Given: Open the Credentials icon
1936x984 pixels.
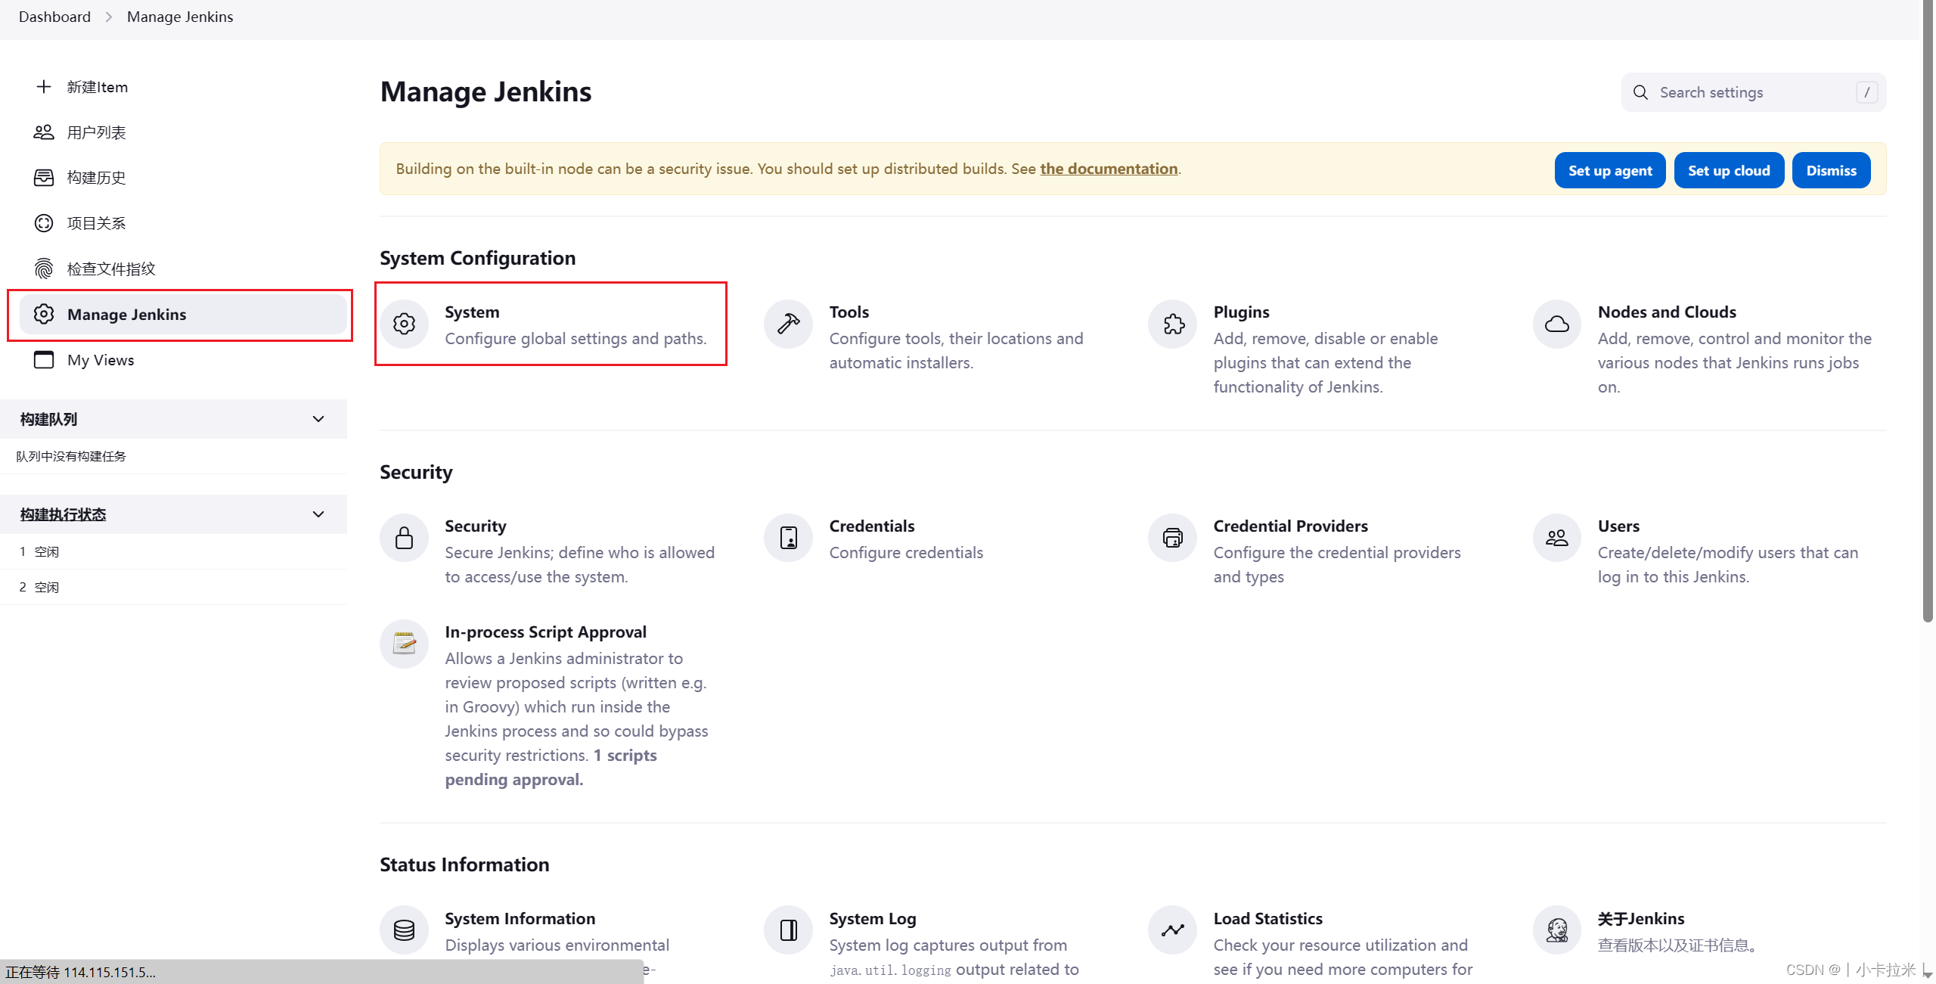Looking at the screenshot, I should click(788, 539).
